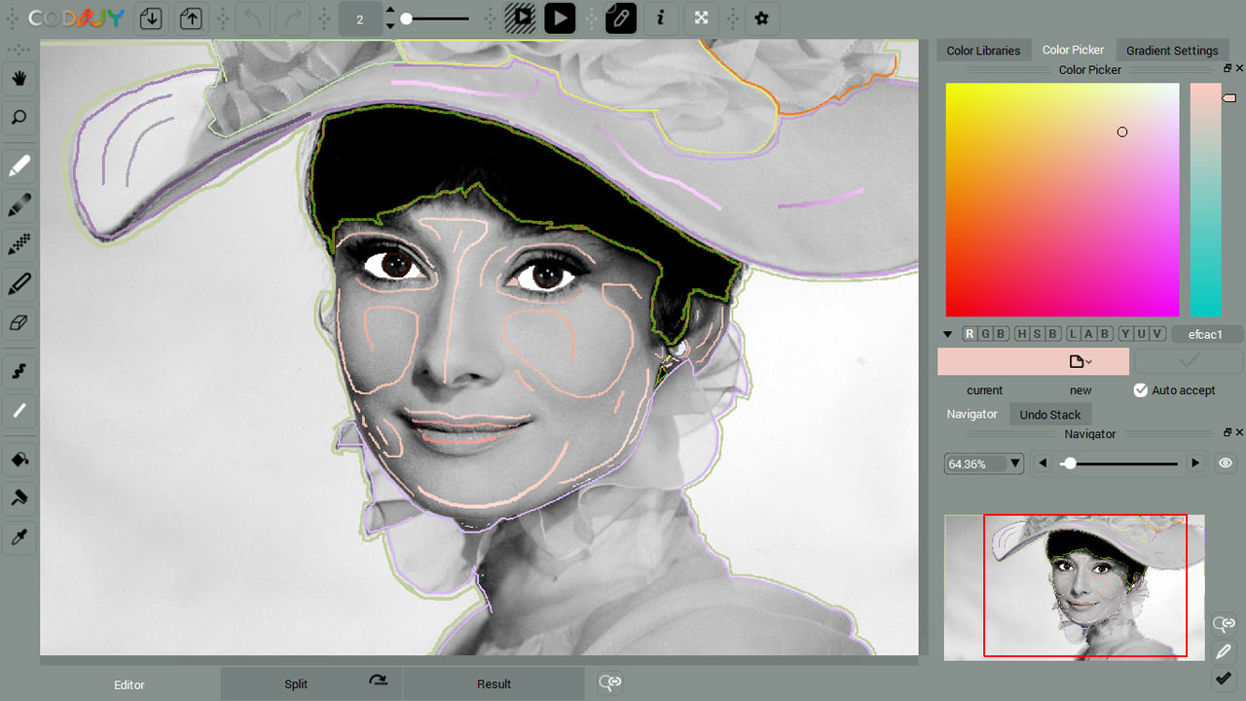Viewport: 1246px width, 701px height.
Task: Switch to the Gradient Settings tab
Action: (1172, 50)
